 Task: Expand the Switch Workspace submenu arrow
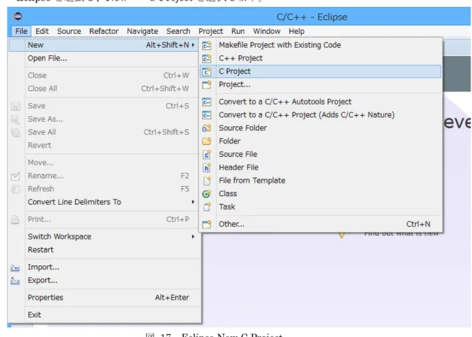click(193, 237)
